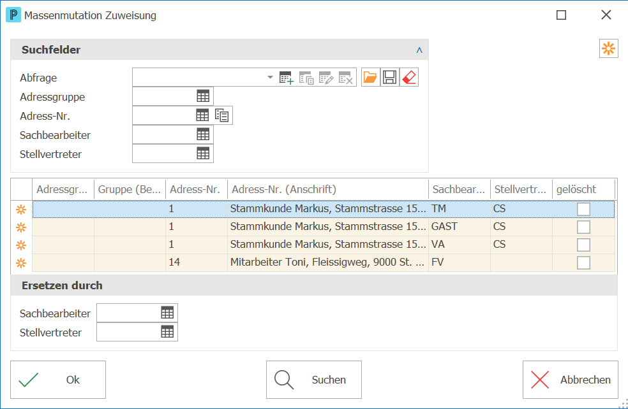The width and height of the screenshot is (628, 409).
Task: Open Adress-Nr. lookup table icon
Action: [x=202, y=115]
